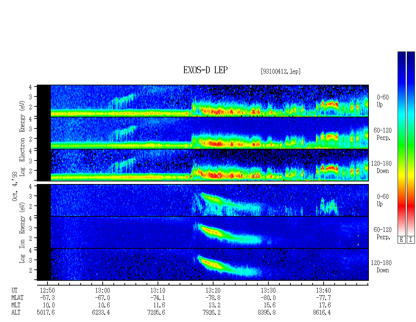
Task: Click the boxed E label under colorbar
Action: tap(401, 240)
